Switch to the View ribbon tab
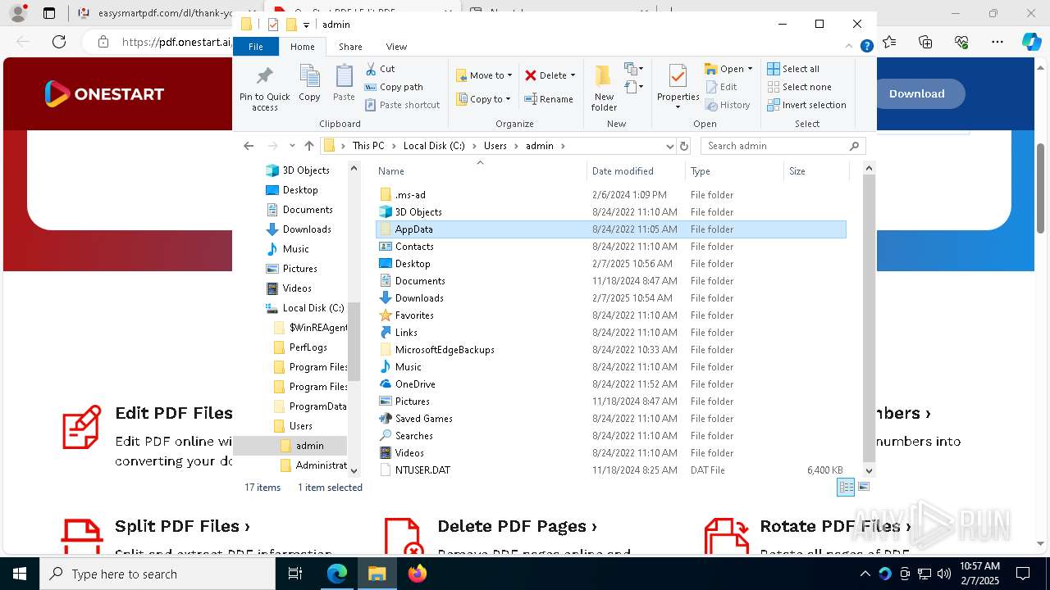Image resolution: width=1050 pixels, height=590 pixels. point(396,47)
